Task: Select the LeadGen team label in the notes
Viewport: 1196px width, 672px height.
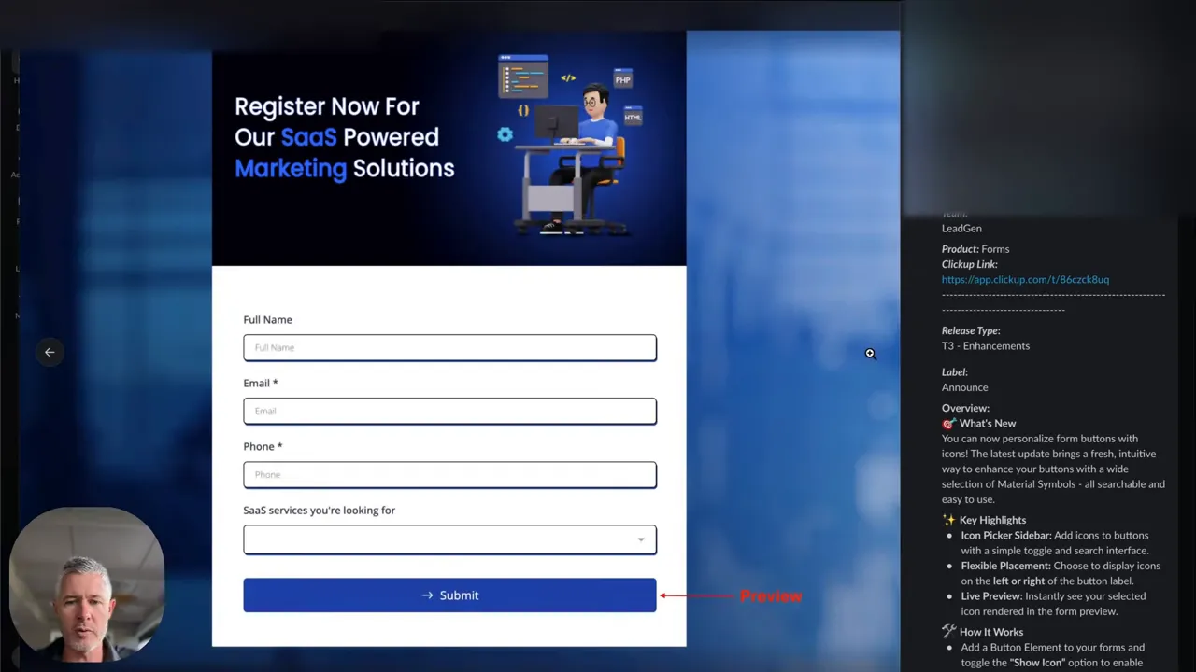Action: pyautogui.click(x=961, y=228)
